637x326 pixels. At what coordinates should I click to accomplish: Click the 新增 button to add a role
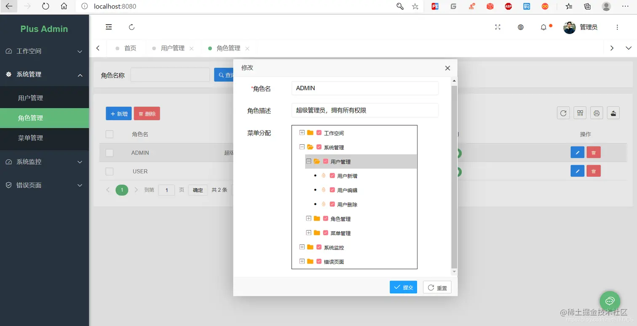point(118,113)
